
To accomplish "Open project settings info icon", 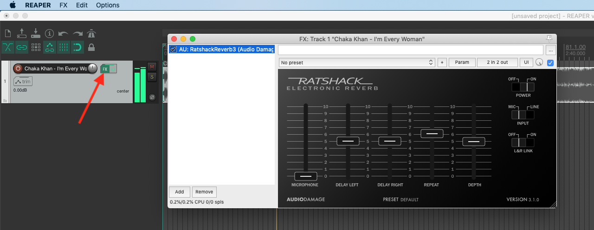I will tap(50, 33).
